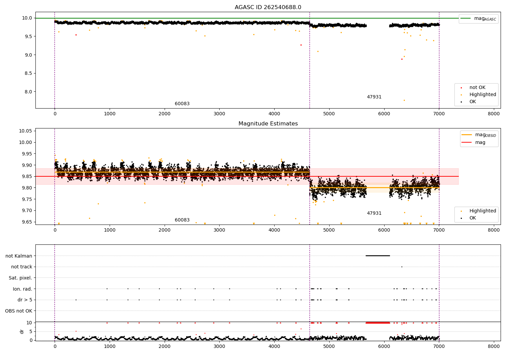Click the x-axis tick '6000' under the bottom plot
The height and width of the screenshot is (354, 506).
coord(384,347)
